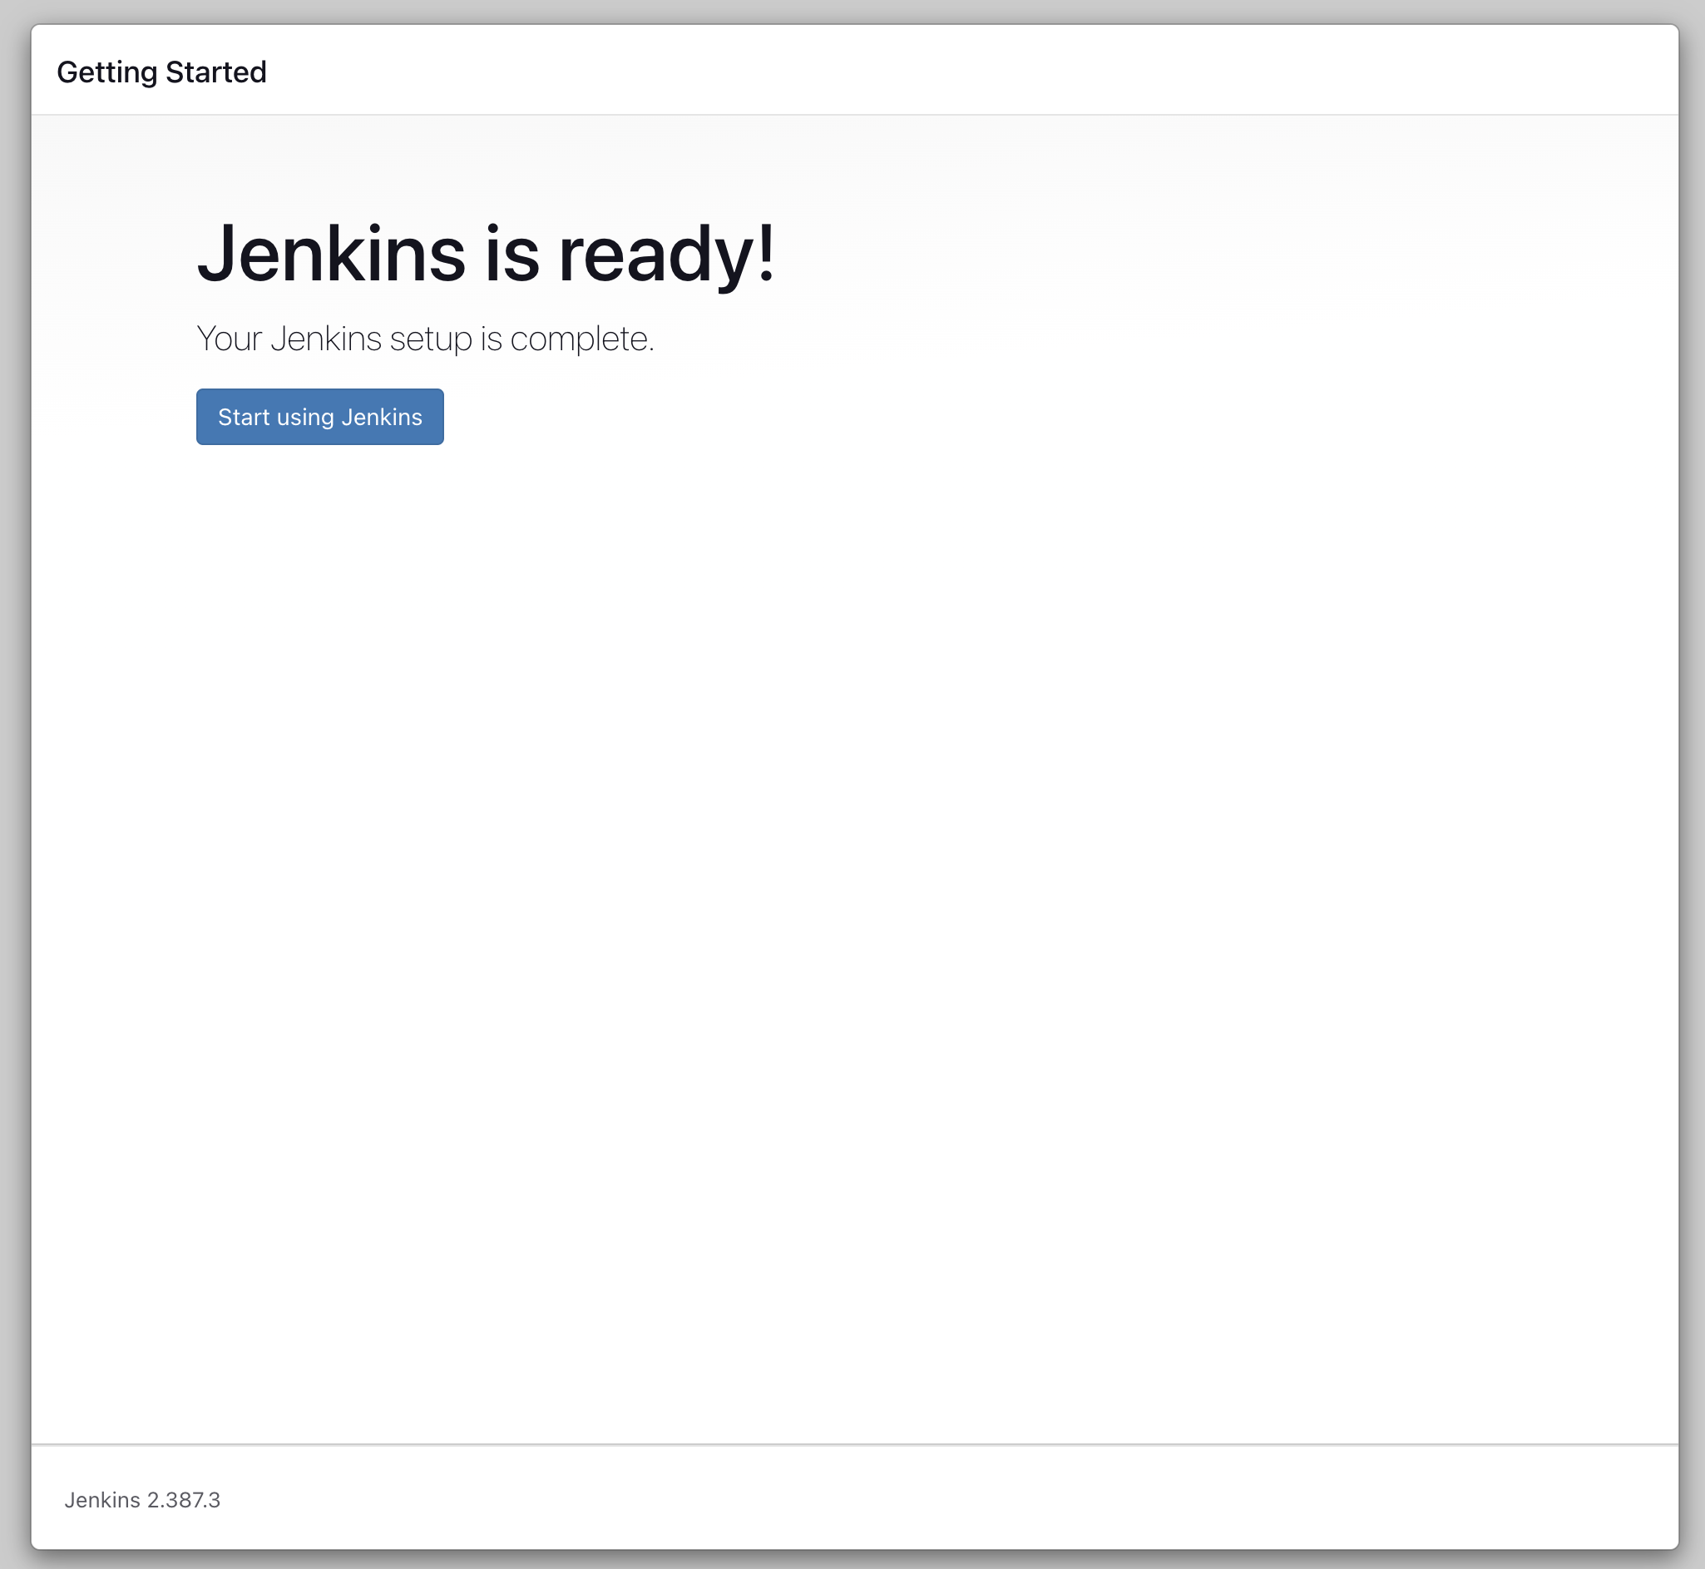
Task: Click the word Started in the header
Action: pyautogui.click(x=215, y=72)
